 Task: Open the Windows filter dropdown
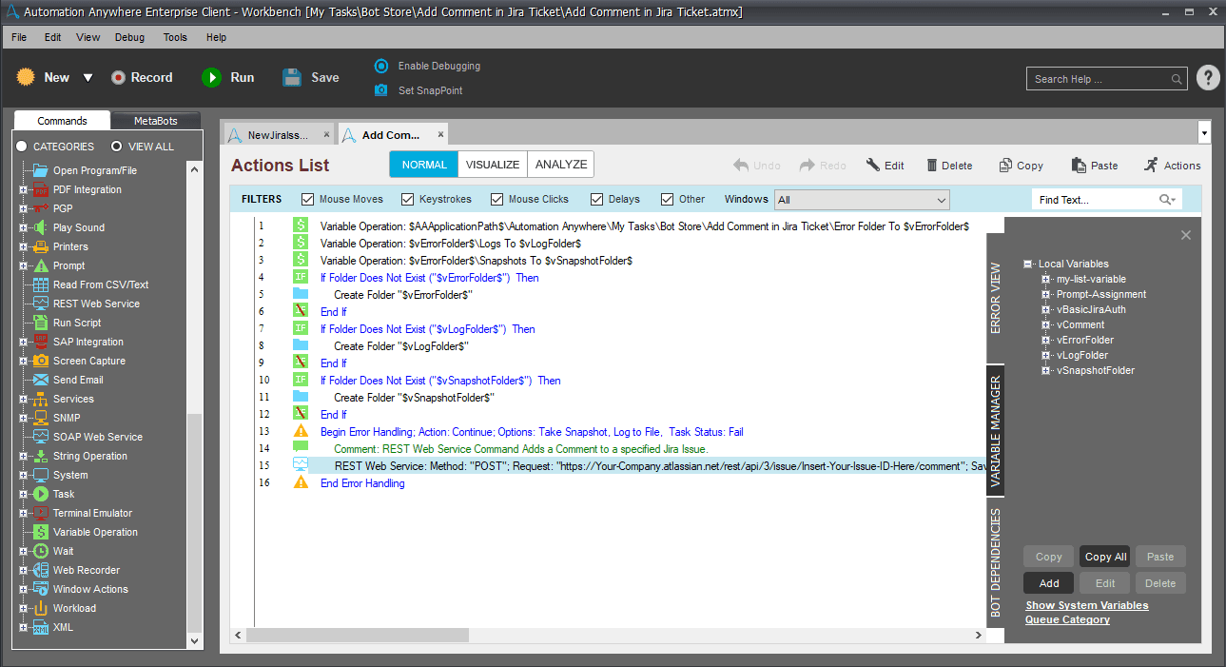(862, 200)
